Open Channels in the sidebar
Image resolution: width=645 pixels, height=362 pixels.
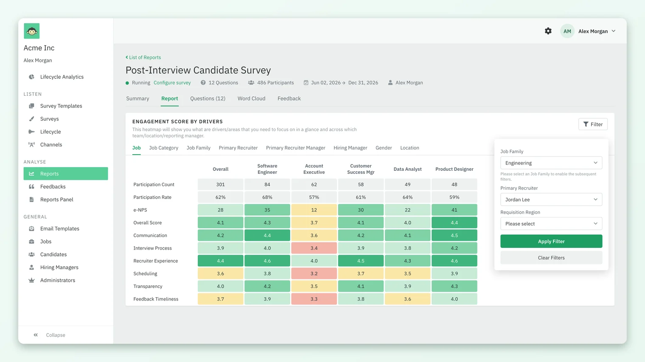pyautogui.click(x=51, y=145)
